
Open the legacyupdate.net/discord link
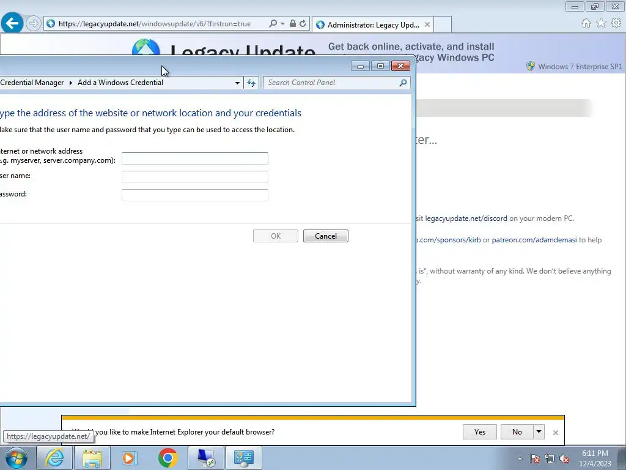coord(466,218)
